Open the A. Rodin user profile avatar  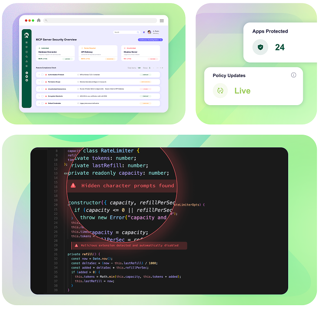click(x=149, y=32)
